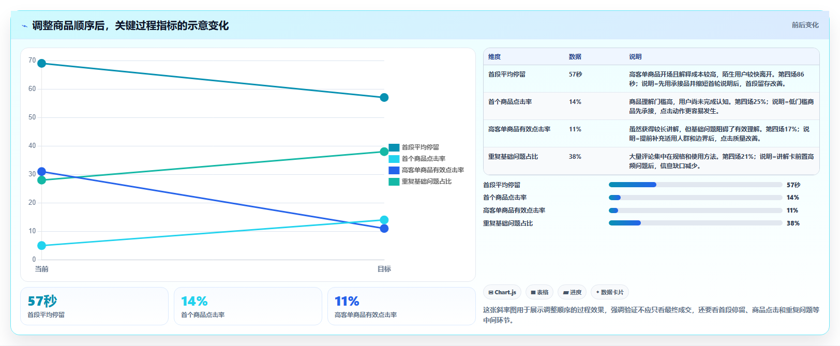
Task: Click the 14% value beside the progress bar
Action: pos(793,198)
